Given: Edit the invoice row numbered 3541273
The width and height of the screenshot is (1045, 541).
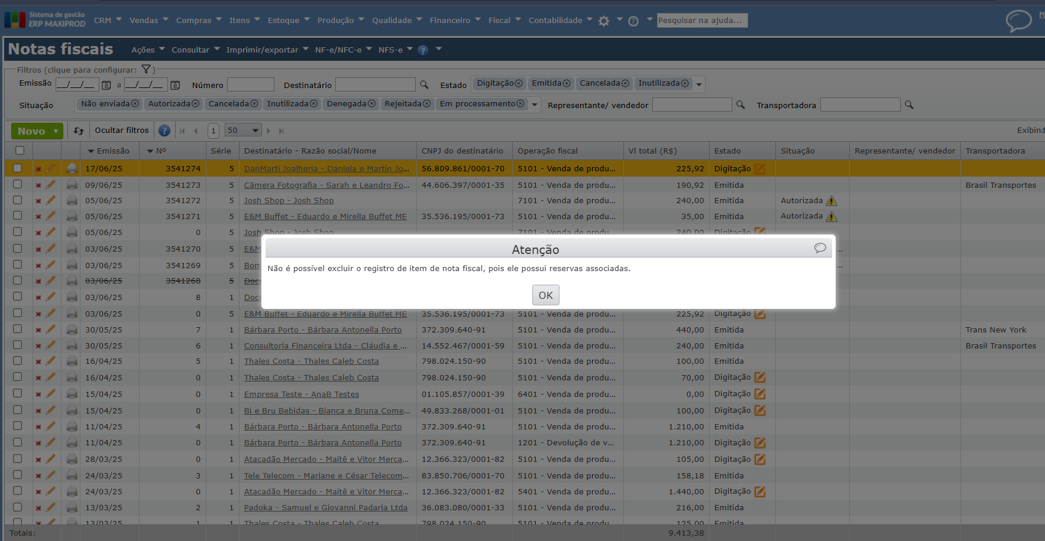Looking at the screenshot, I should 51,185.
